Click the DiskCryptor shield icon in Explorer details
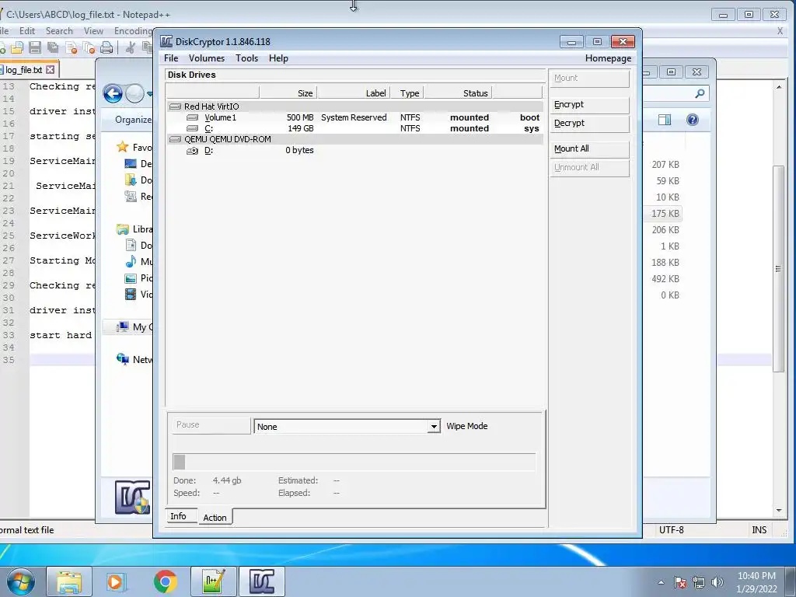The image size is (796, 597). tap(132, 497)
